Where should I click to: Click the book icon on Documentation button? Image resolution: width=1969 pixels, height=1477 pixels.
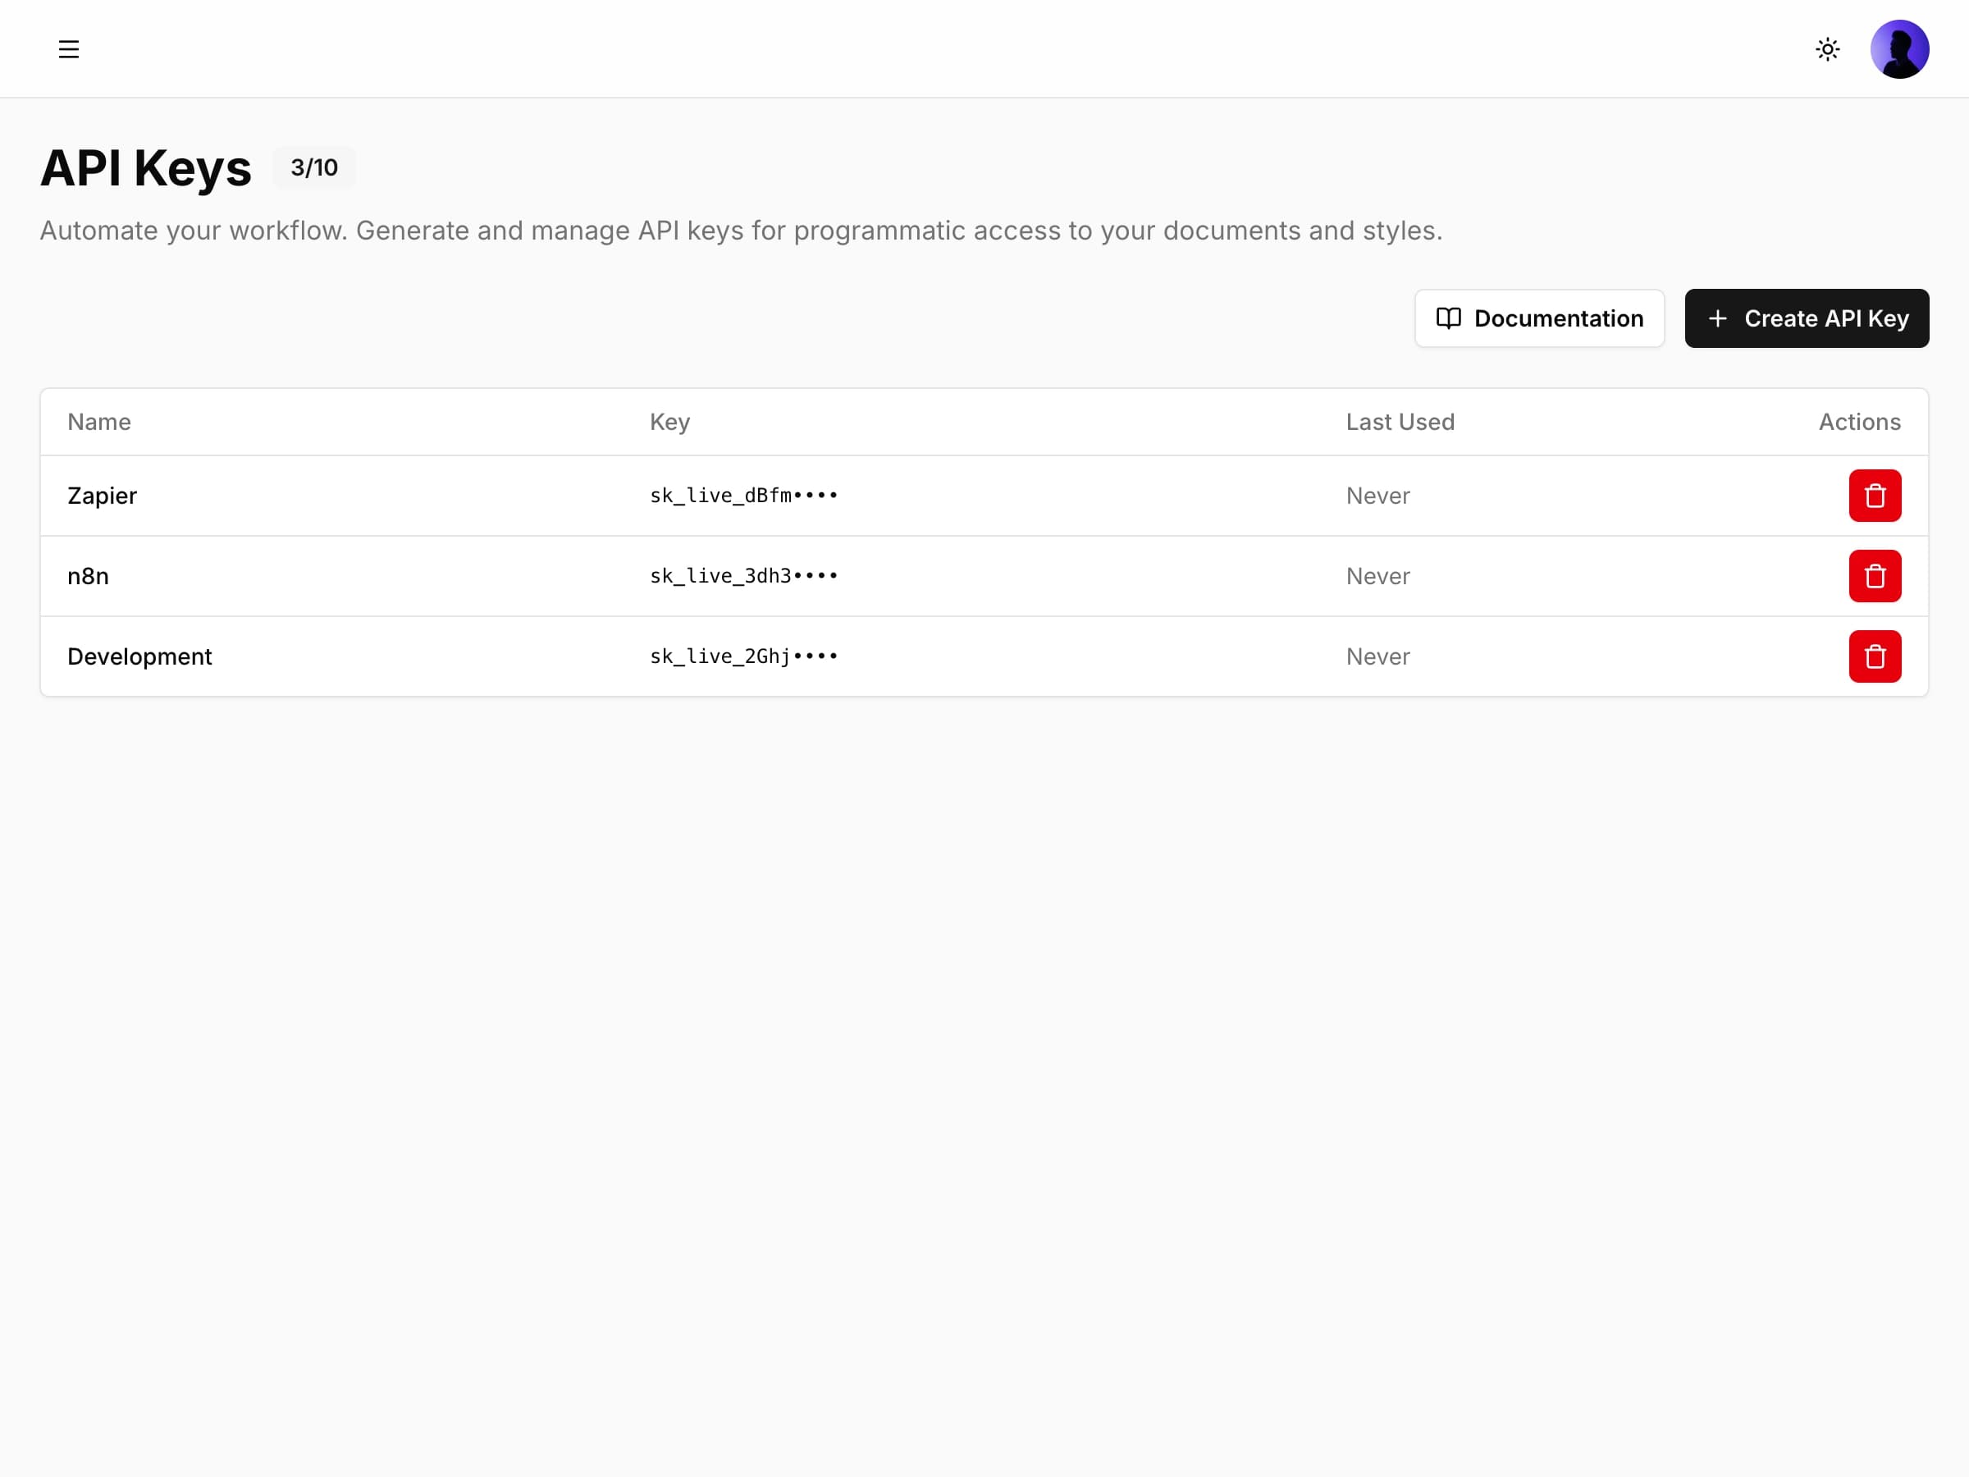pos(1449,318)
